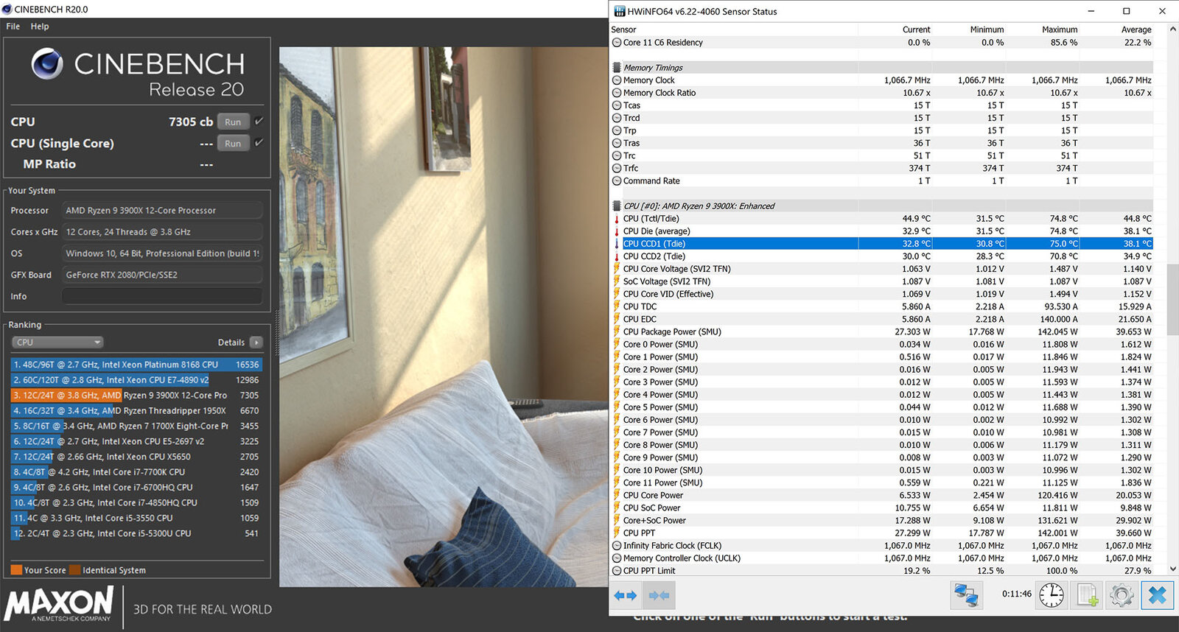The image size is (1179, 632).
Task: Select ranking entry Intel Xeon Platinum 8168
Action: click(x=136, y=365)
